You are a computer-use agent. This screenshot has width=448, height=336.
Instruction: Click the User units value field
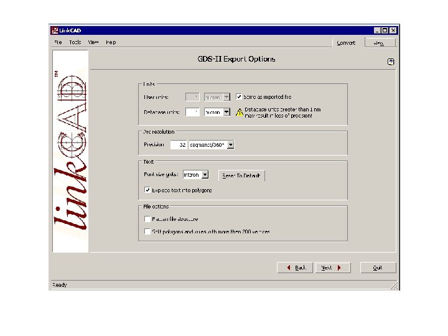(x=192, y=97)
